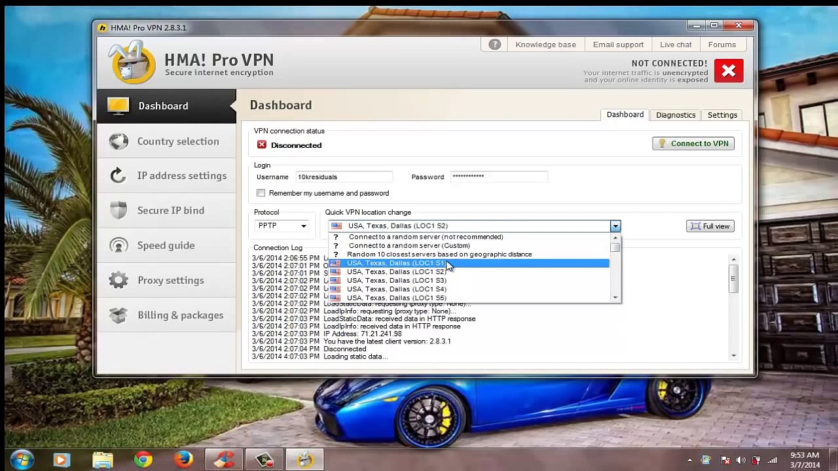Open the Protocol PPTP dropdown
The width and height of the screenshot is (838, 471).
282,226
